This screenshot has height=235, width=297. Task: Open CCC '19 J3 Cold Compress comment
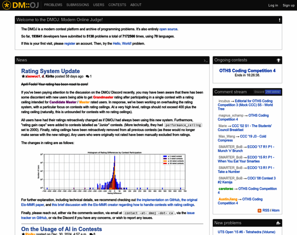coord(242,138)
